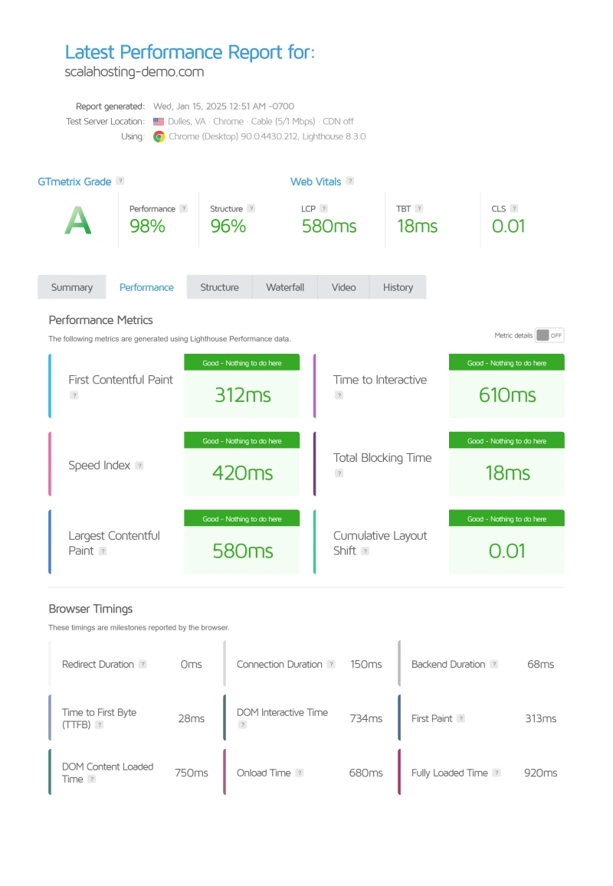Open Cumulative Layout Shift help icon

[366, 551]
